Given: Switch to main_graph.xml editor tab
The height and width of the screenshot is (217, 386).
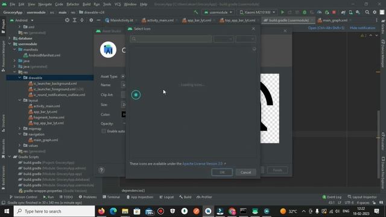Looking at the screenshot, I should [x=335, y=20].
